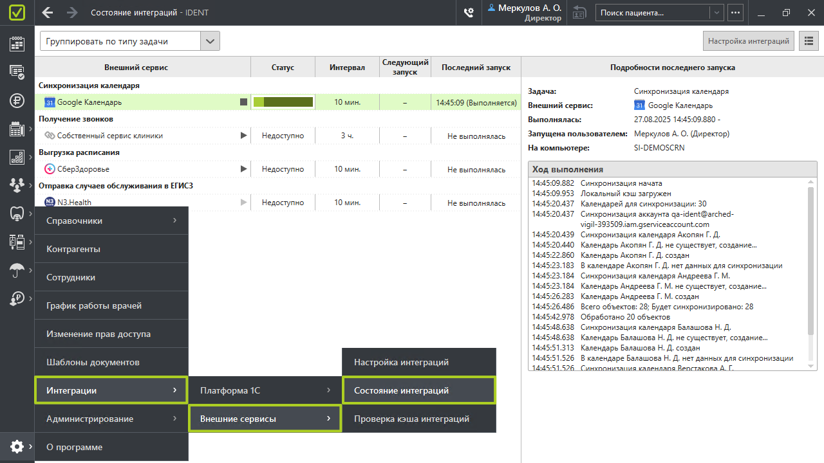
Task: Open the telephony settings phone icon
Action: pyautogui.click(x=469, y=13)
